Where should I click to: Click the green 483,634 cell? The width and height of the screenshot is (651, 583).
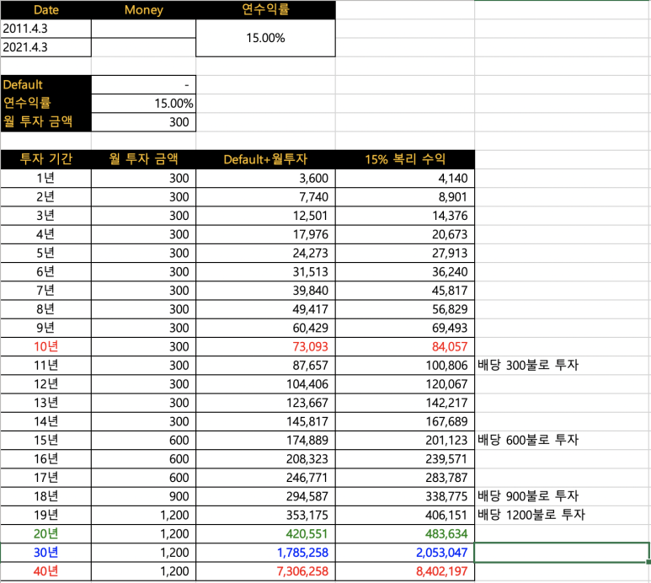coord(405,533)
